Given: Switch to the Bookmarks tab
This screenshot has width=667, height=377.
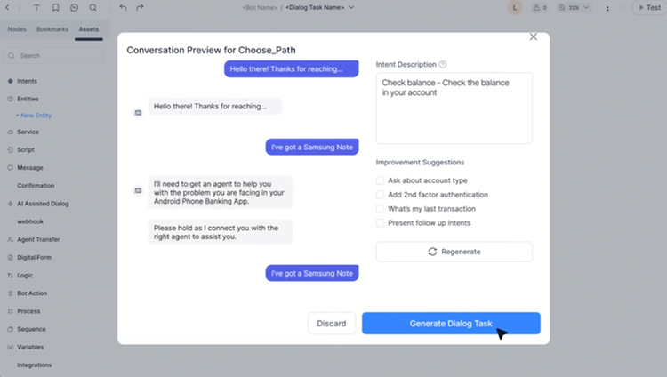Looking at the screenshot, I should click(52, 29).
